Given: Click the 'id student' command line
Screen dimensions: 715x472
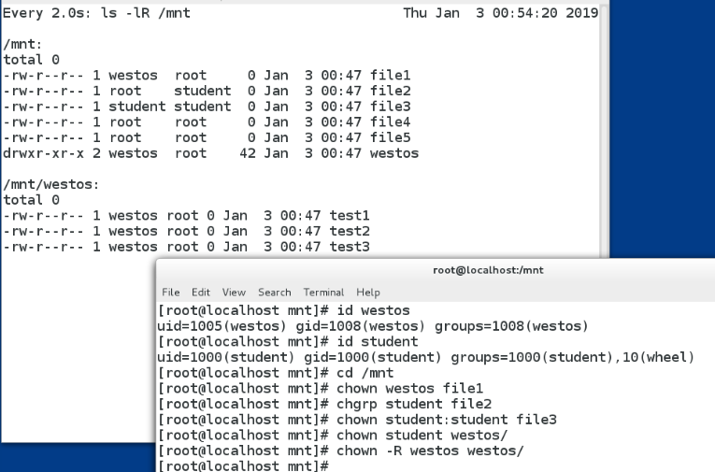Looking at the screenshot, I should (288, 341).
